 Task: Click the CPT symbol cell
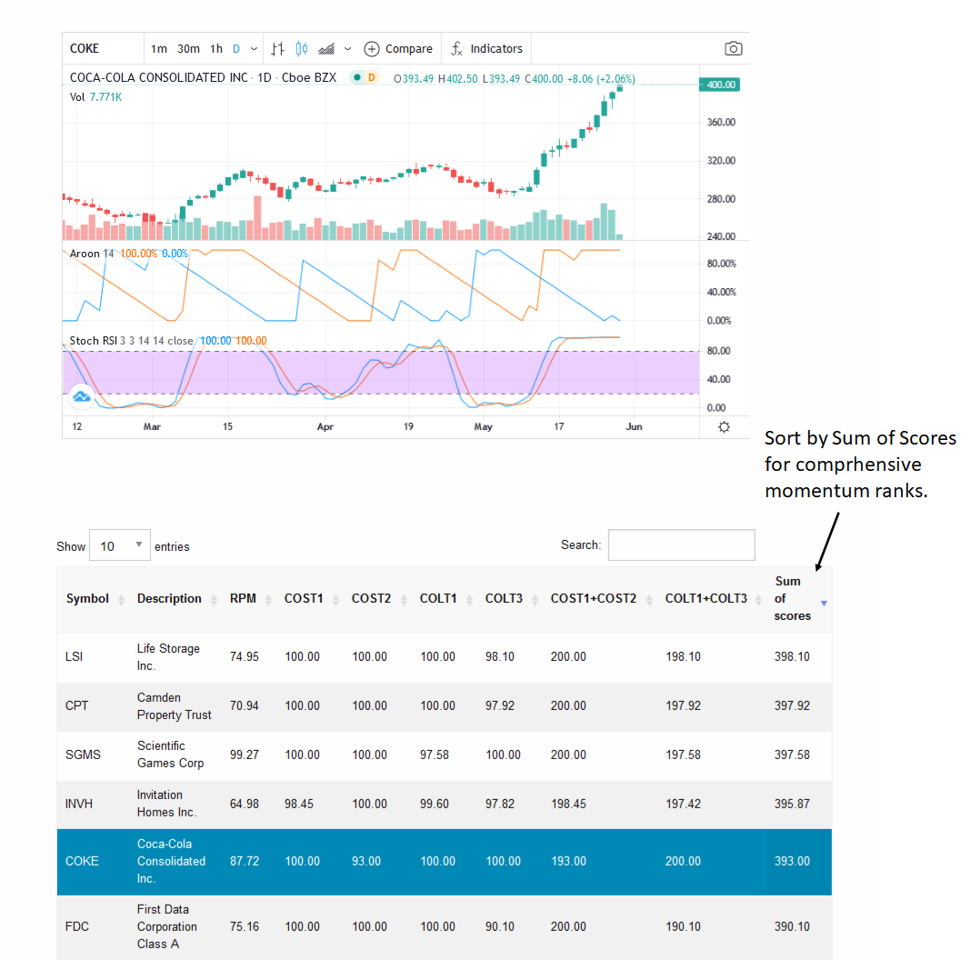(x=76, y=706)
